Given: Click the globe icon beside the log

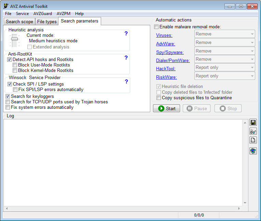Looking at the screenshot, I should pyautogui.click(x=253, y=151).
